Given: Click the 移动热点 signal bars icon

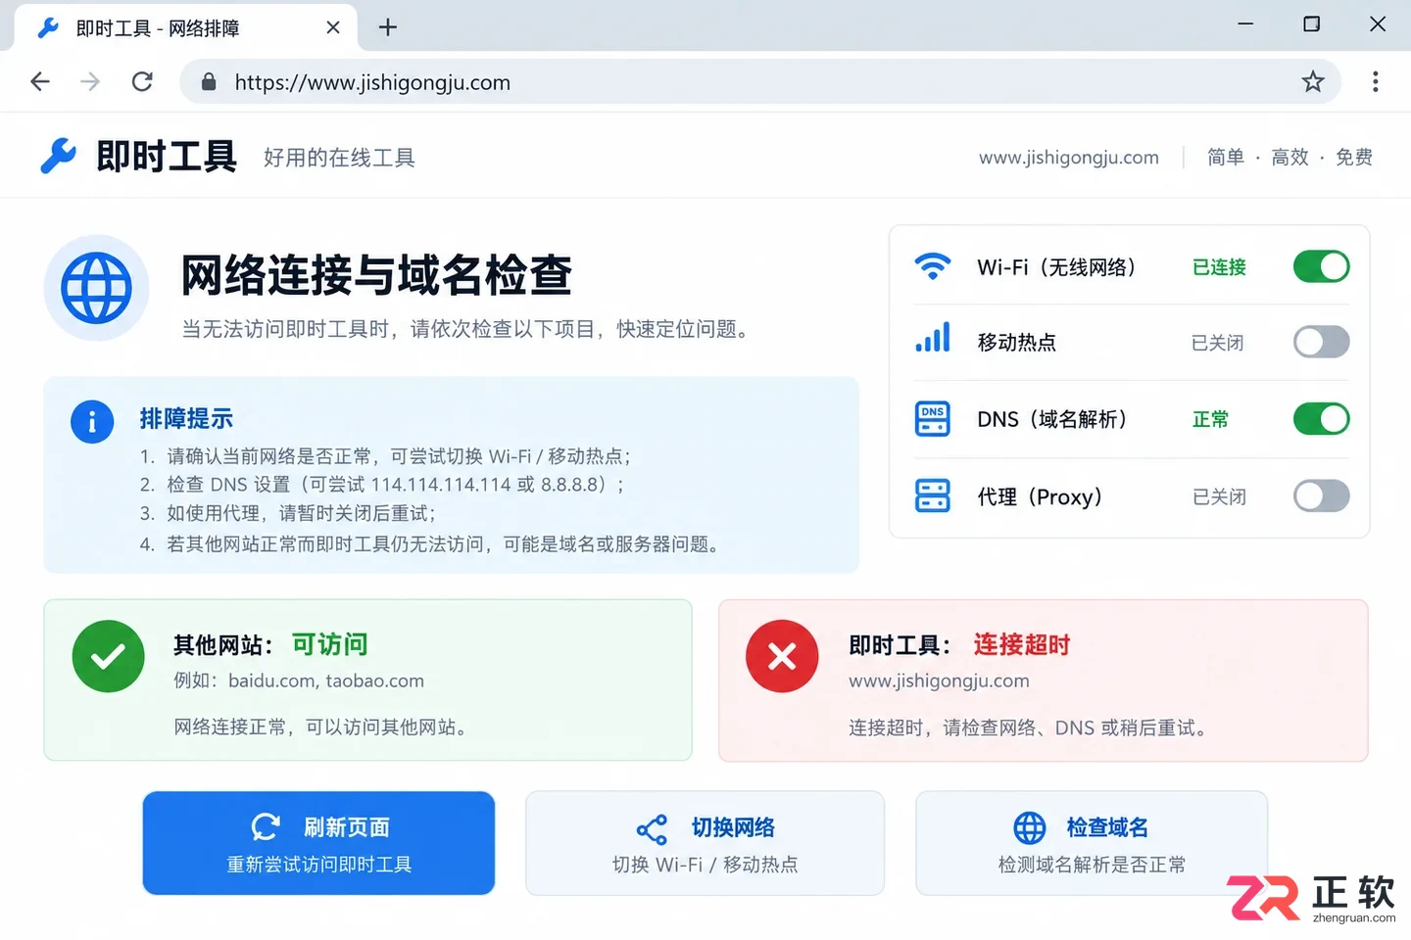Looking at the screenshot, I should click(933, 338).
